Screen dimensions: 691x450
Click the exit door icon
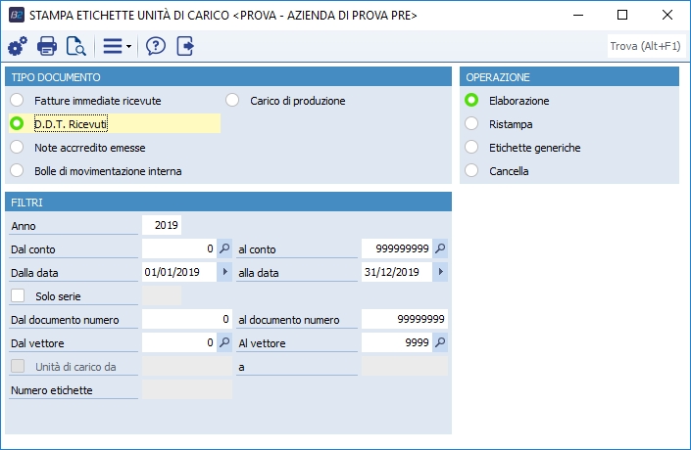tap(185, 46)
